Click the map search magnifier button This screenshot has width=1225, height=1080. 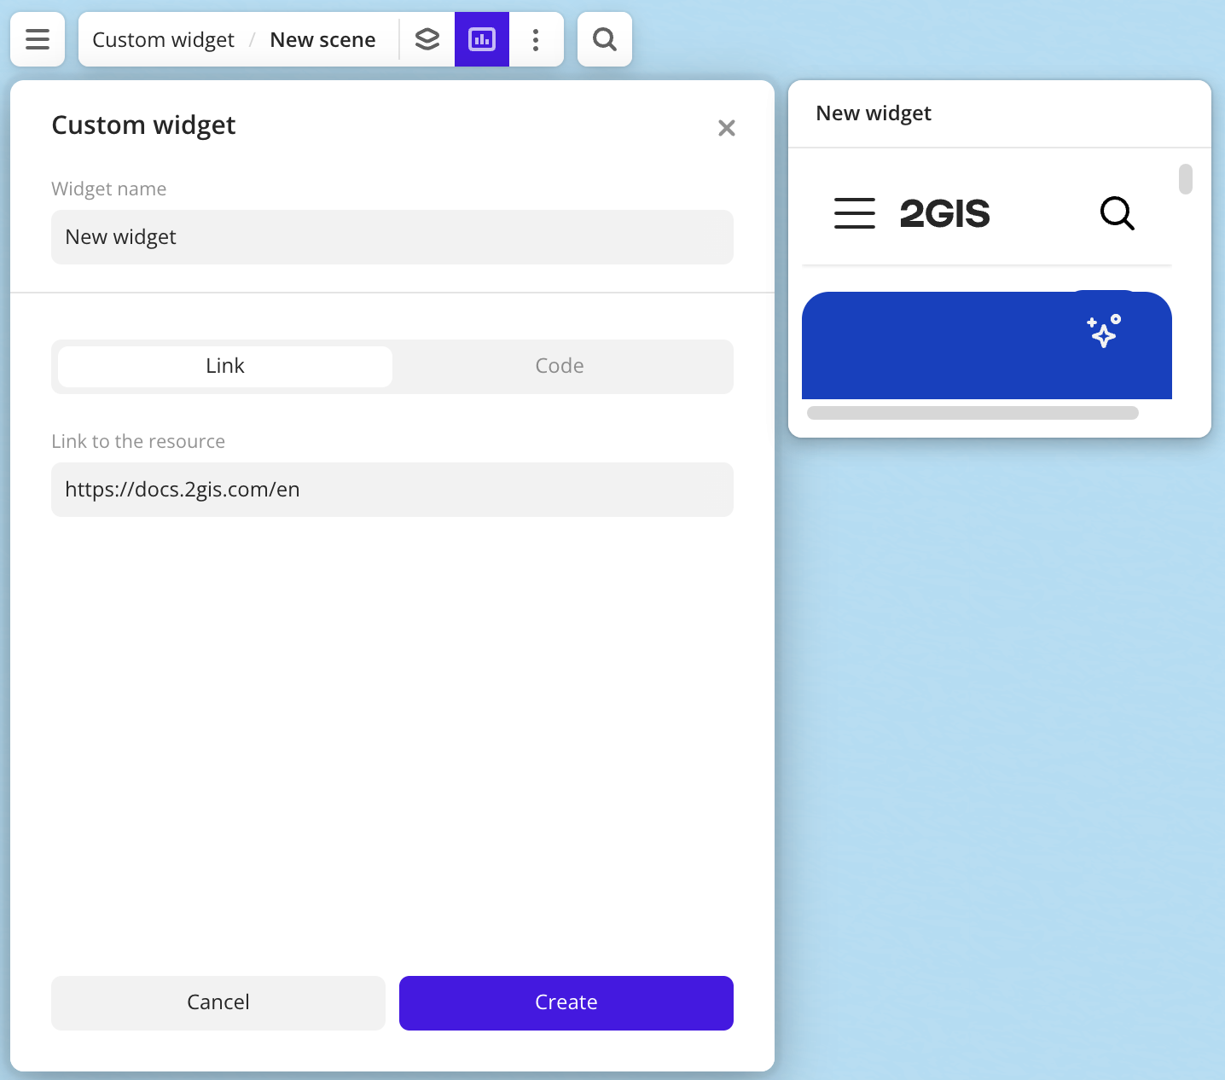tap(605, 39)
